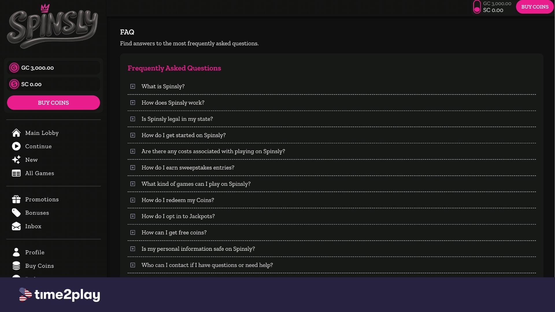Expand 'How do I redeem my Coins?'
The height and width of the screenshot is (312, 555).
pyautogui.click(x=332, y=200)
